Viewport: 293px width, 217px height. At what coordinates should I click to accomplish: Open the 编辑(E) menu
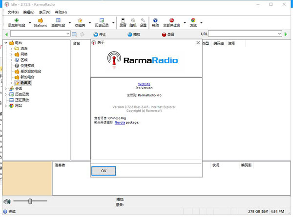point(29,12)
